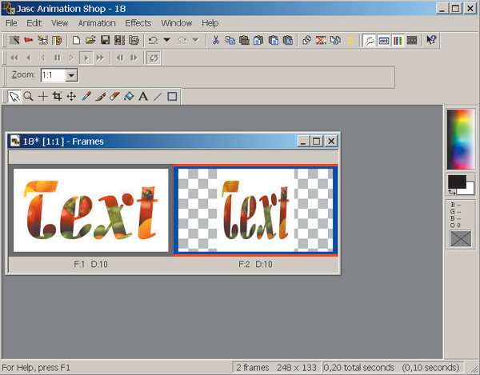Open the File menu
480x375 pixels.
coord(11,23)
